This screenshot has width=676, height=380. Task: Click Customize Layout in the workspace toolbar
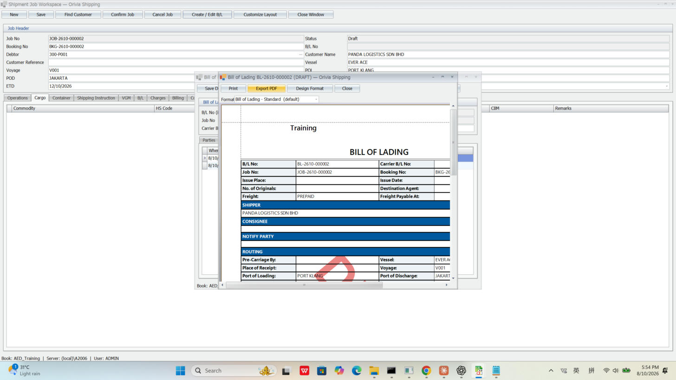pos(260,14)
